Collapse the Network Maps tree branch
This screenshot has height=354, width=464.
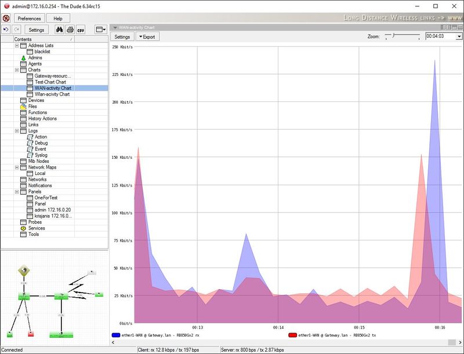tap(17, 167)
